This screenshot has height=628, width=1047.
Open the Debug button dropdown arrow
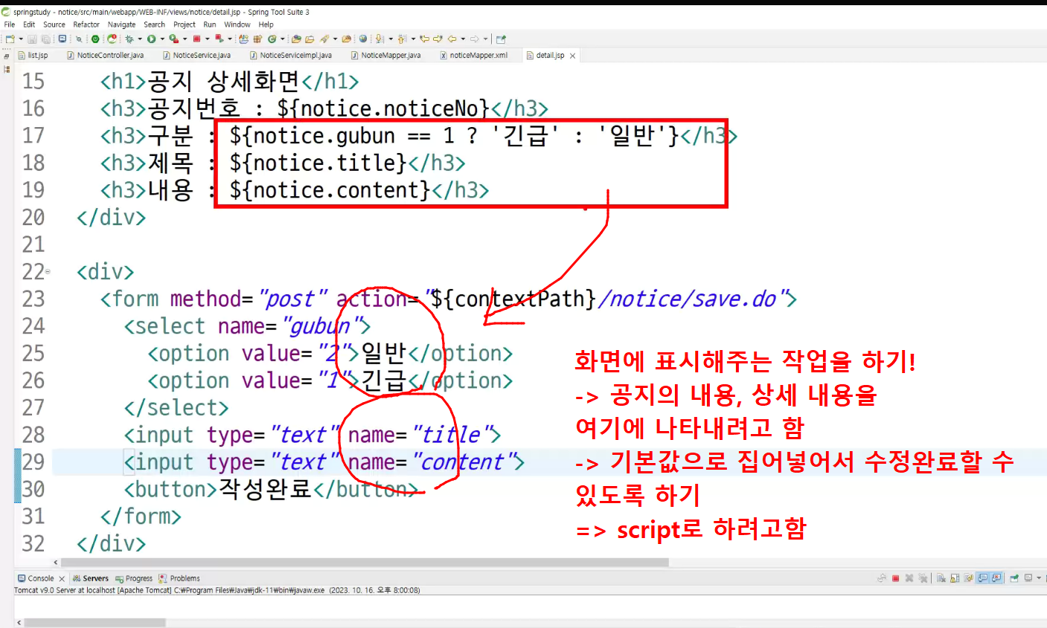coord(140,39)
